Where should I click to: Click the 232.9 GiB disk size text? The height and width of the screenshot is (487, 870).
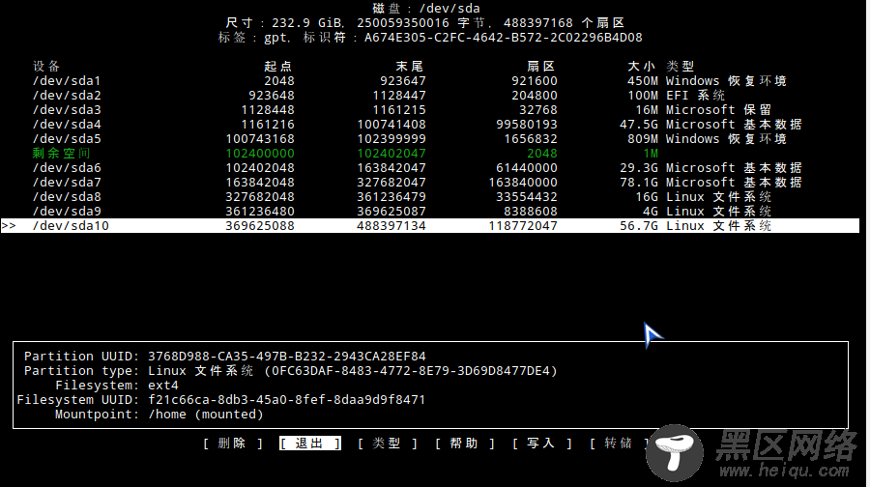[x=308, y=23]
